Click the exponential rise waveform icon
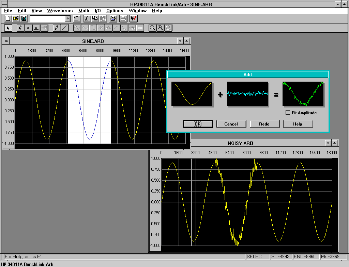The width and height of the screenshot is (349, 267). [116, 28]
